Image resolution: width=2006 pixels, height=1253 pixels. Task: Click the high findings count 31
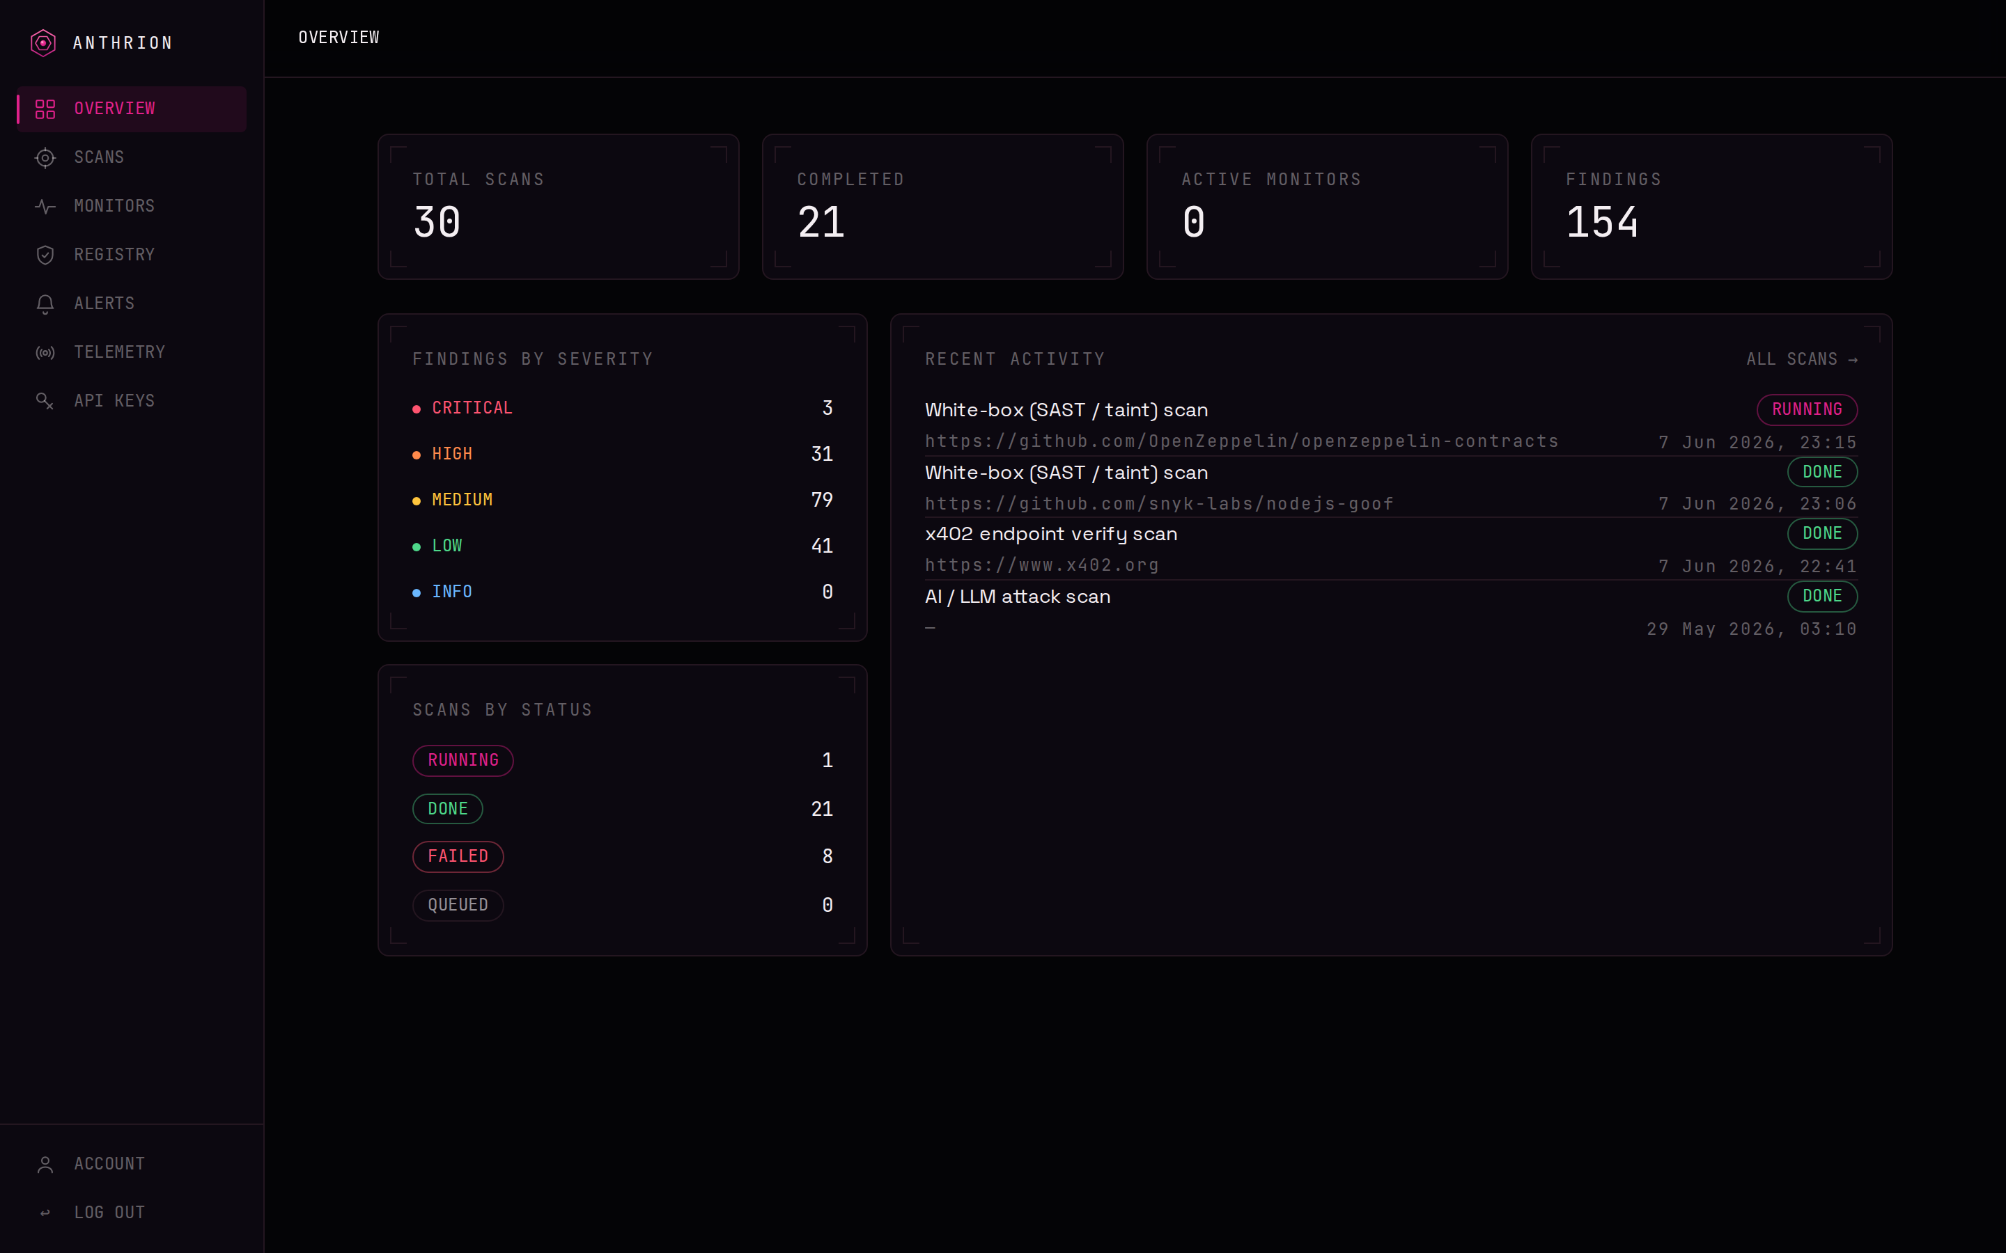tap(821, 454)
